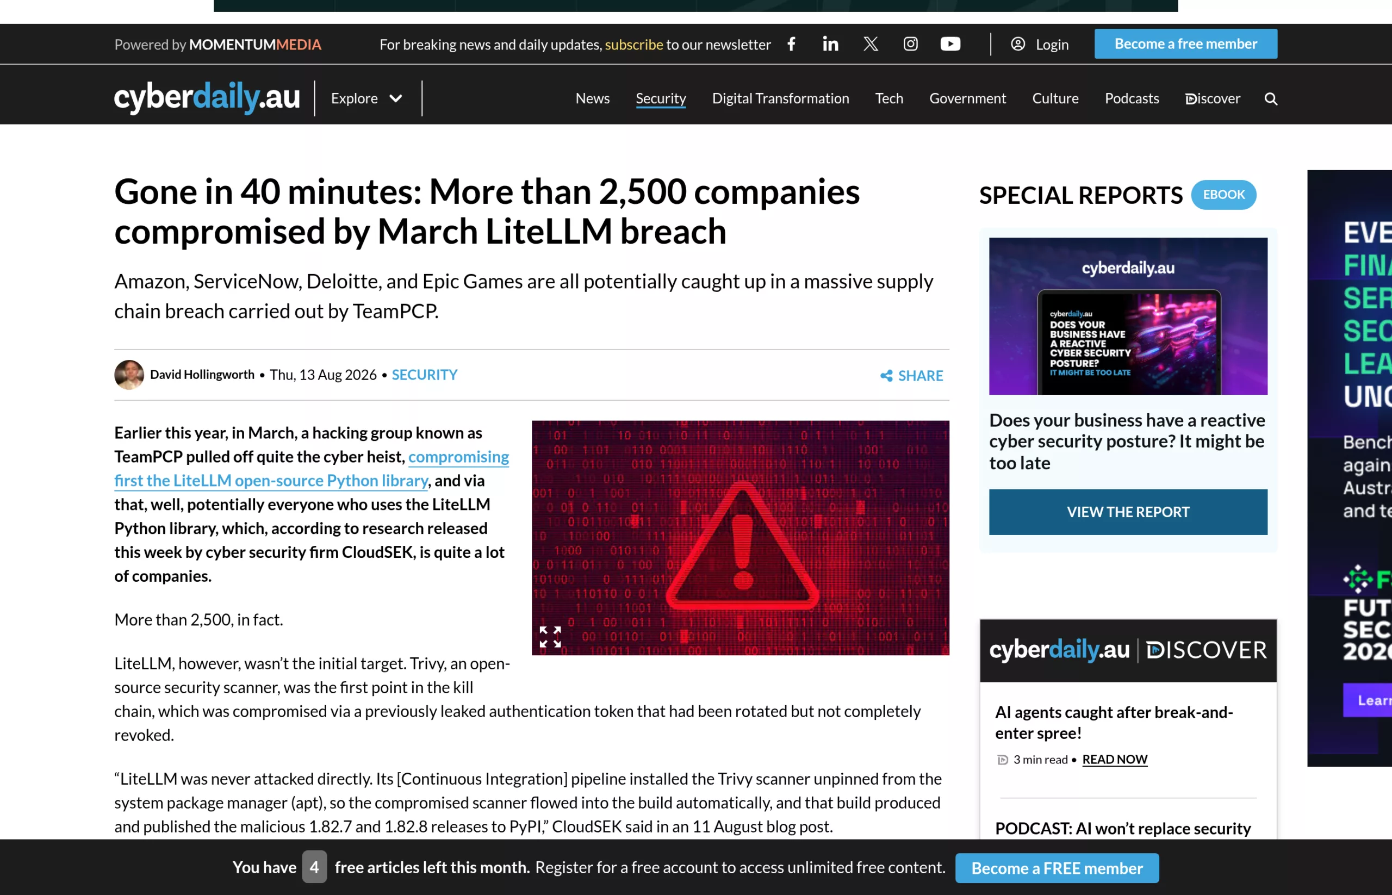1392x895 pixels.
Task: Click the 'VIEW THE REPORT' button
Action: [x=1128, y=512]
